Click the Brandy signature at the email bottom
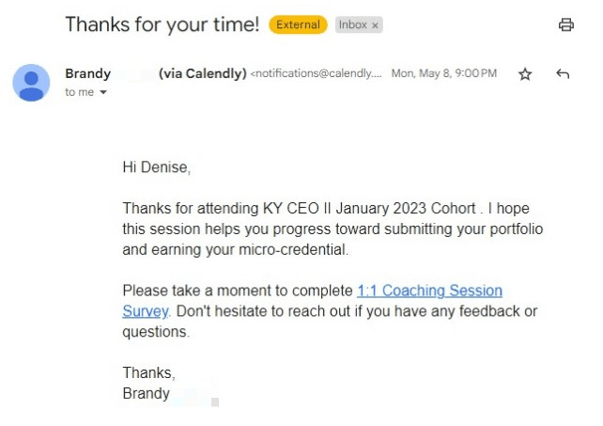Screen dimensions: 603x426 pyautogui.click(x=147, y=394)
